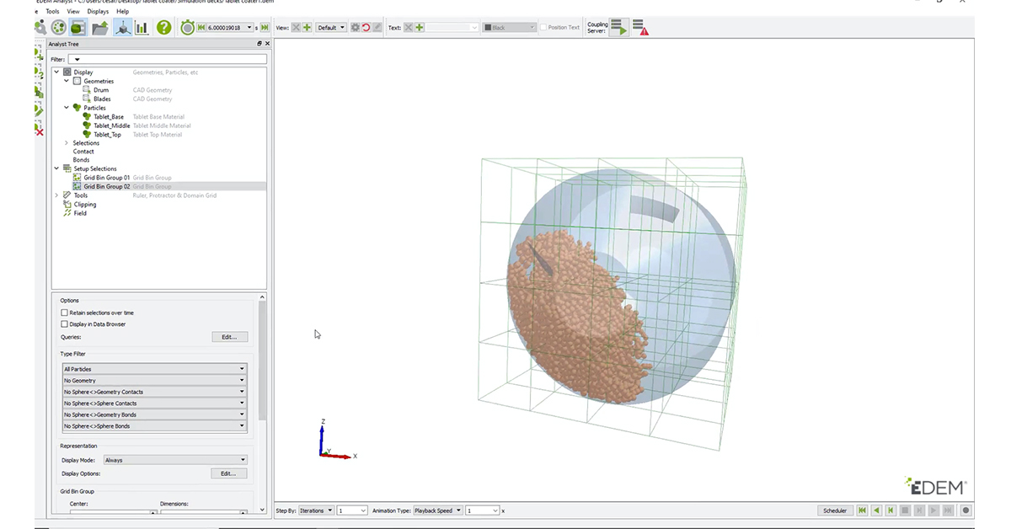Select Tablet_Middle particle in the tree

[x=111, y=126]
